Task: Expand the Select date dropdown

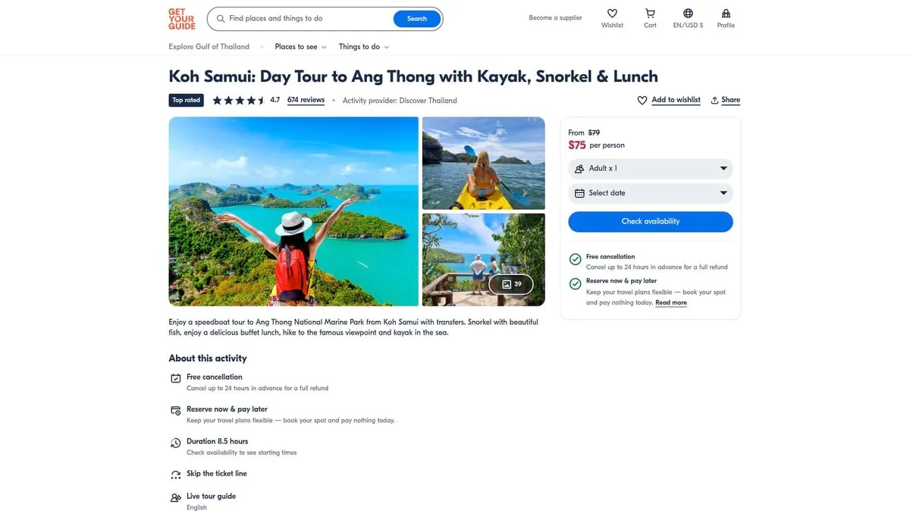Action: coord(650,193)
